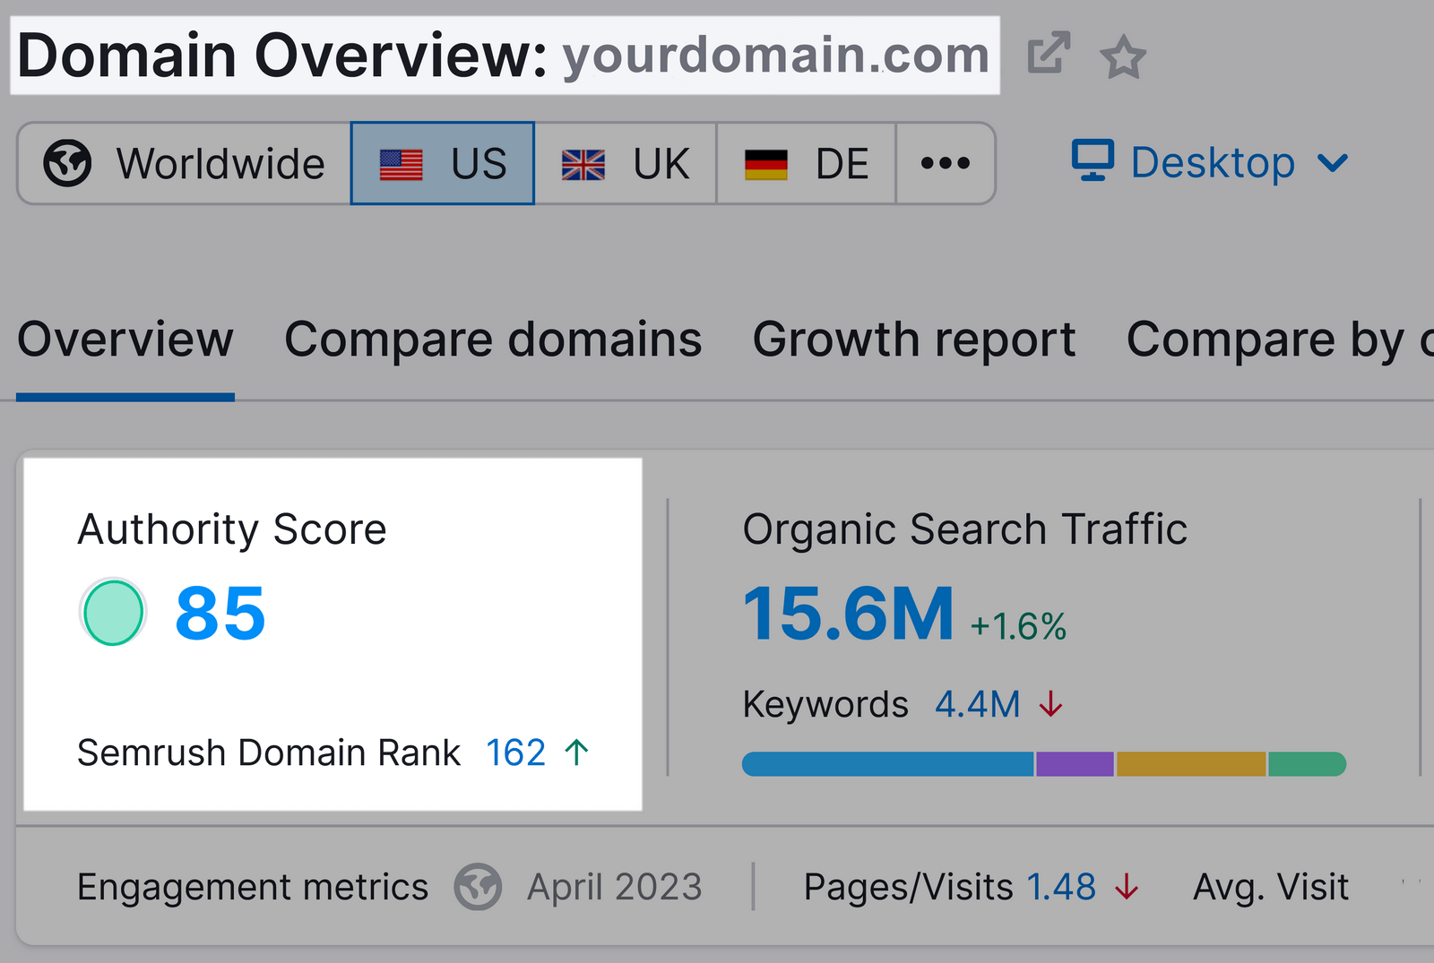Expand more locations via ellipsis button
Image resolution: width=1434 pixels, height=963 pixels.
(x=945, y=162)
